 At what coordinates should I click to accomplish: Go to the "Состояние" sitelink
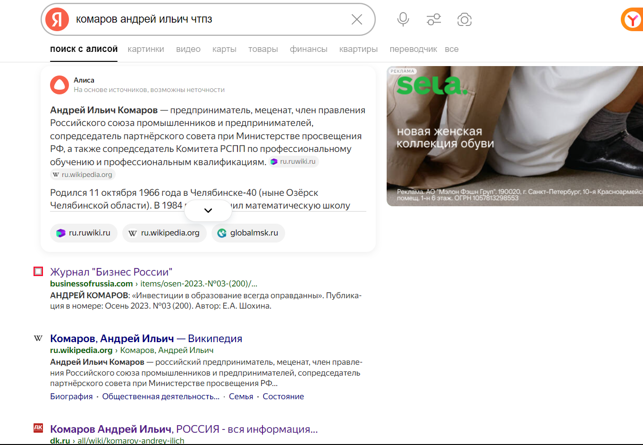tap(283, 396)
